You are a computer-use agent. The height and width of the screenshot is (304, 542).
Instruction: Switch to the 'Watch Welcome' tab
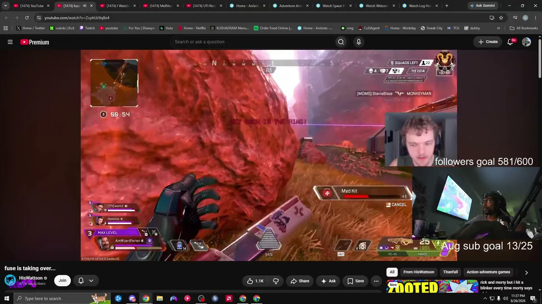[x=377, y=6]
